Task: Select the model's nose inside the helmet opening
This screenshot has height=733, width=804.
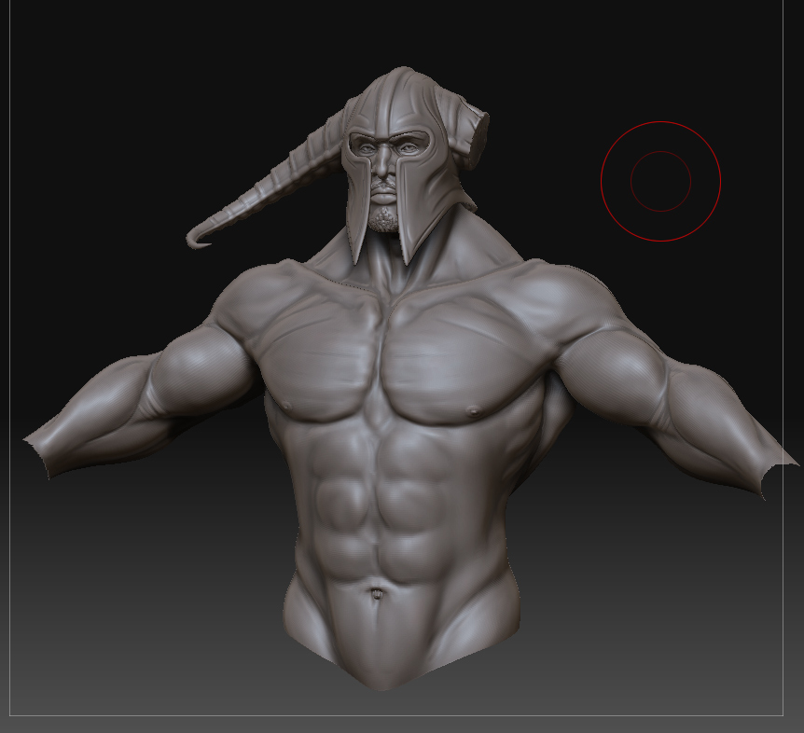Action: (381, 163)
